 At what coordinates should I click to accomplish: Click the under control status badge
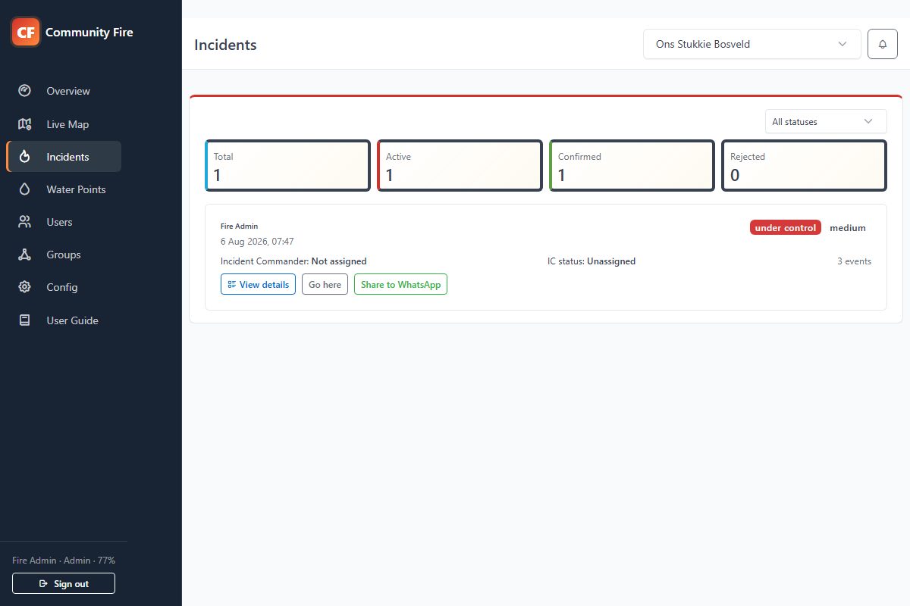point(786,227)
